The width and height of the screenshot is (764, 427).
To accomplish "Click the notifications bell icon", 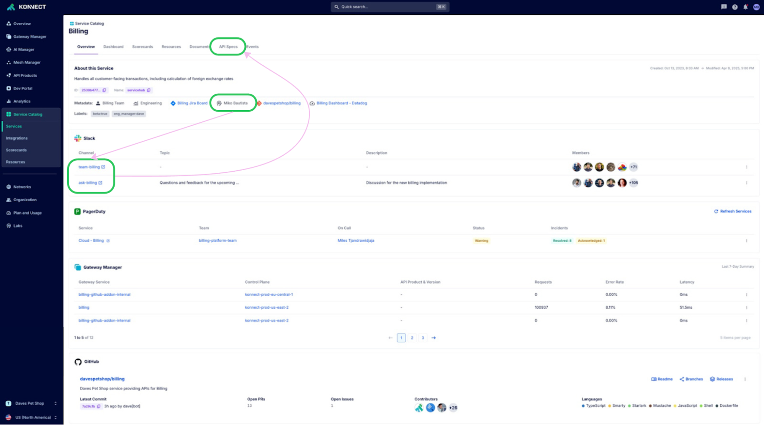I will click(745, 7).
